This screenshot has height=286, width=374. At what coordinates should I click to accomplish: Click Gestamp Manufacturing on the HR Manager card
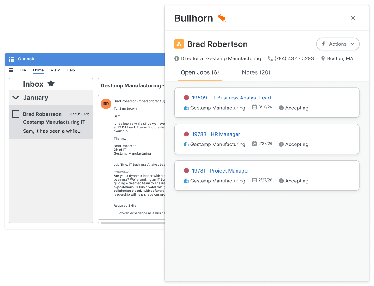click(x=218, y=144)
